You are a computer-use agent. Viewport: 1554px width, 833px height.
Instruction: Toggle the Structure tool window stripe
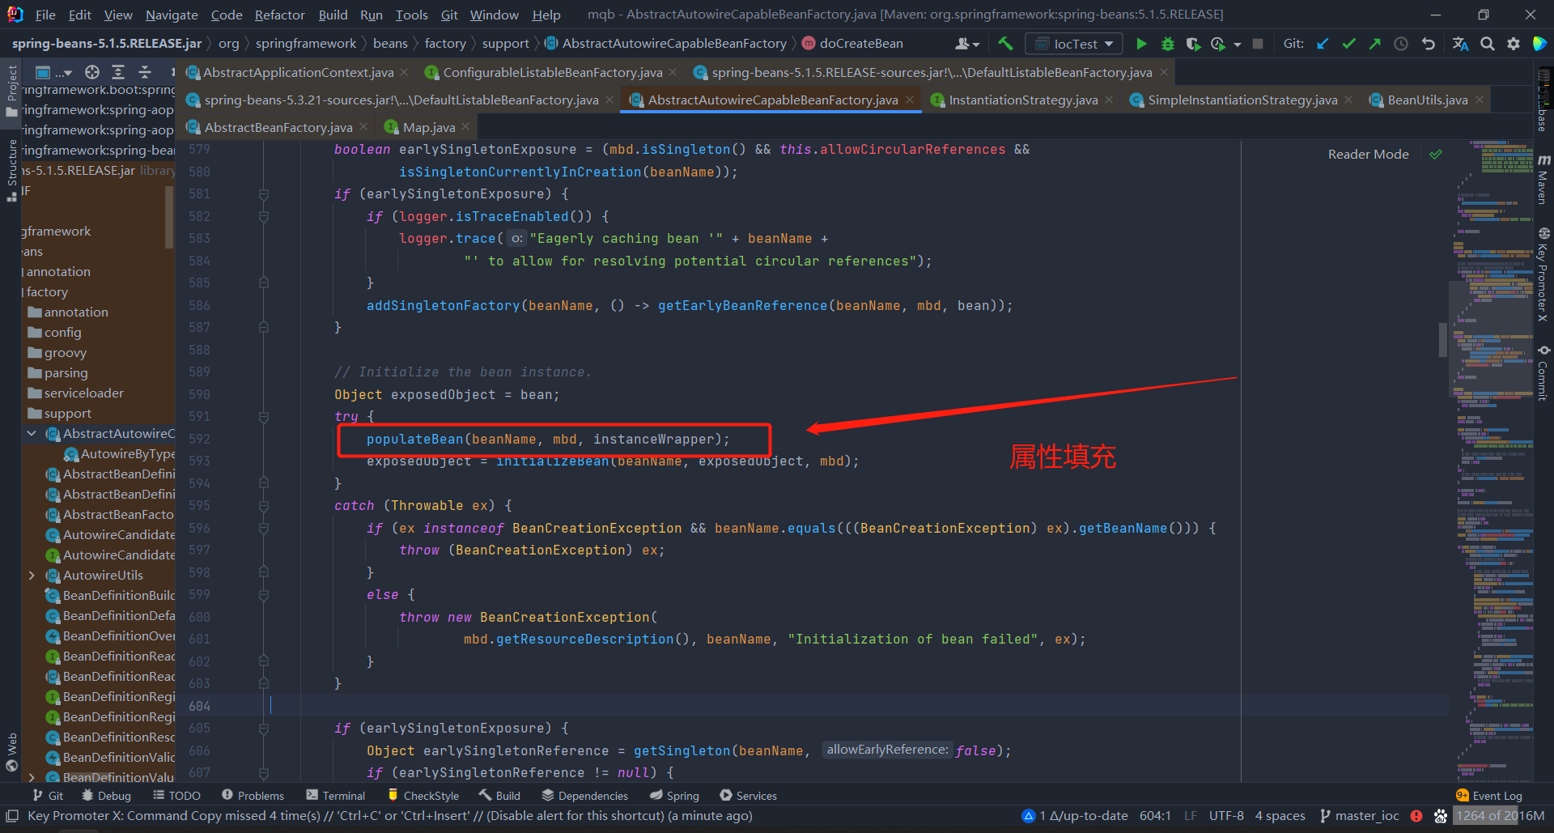[x=11, y=170]
